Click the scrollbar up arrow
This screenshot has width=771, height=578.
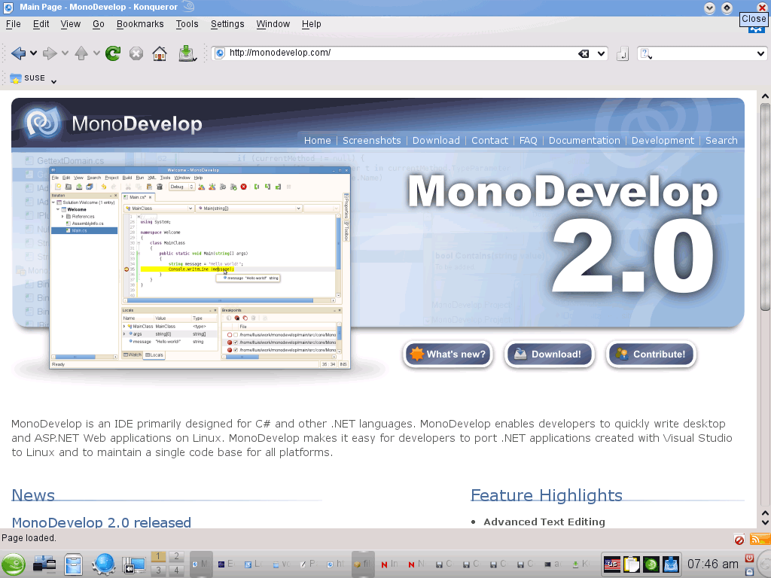point(765,96)
